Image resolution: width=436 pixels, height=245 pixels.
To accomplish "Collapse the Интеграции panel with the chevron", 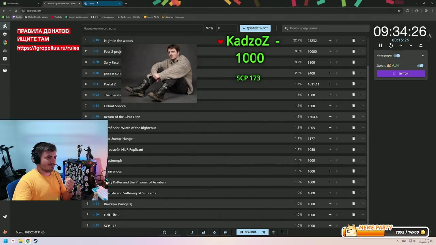I will point(423,55).
